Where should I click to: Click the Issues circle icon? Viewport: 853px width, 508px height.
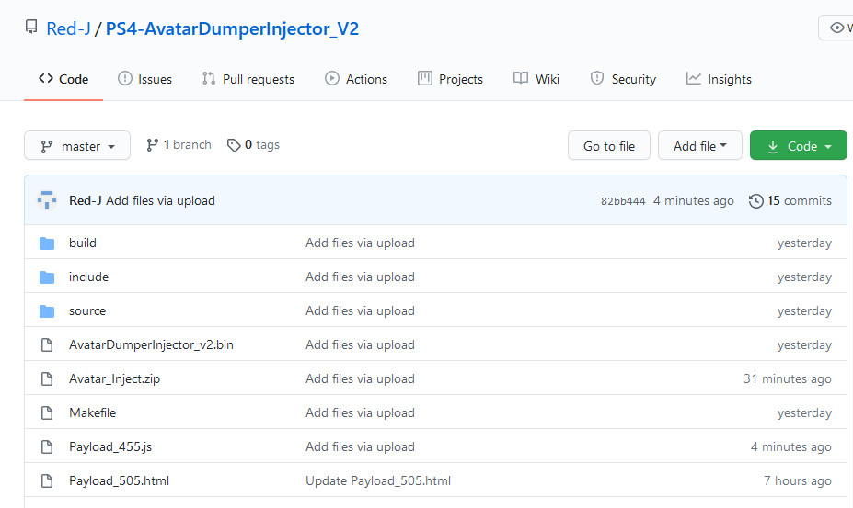click(124, 78)
